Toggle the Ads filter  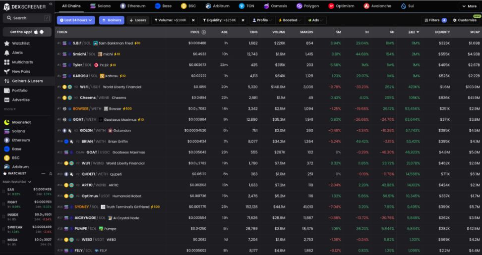point(313,20)
